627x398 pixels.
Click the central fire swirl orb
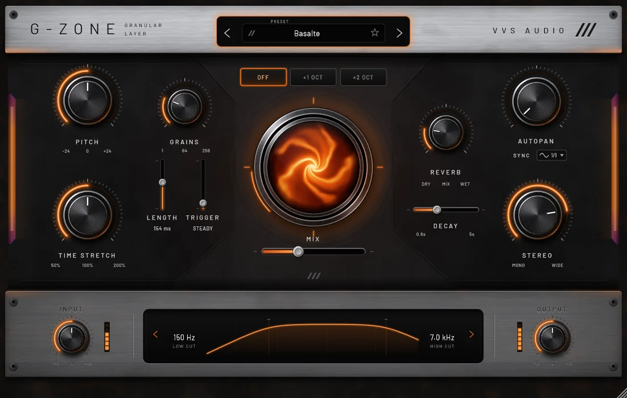[313, 167]
